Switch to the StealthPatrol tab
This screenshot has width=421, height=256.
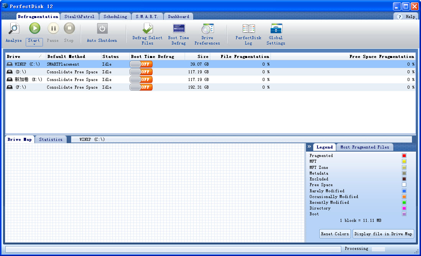point(79,17)
